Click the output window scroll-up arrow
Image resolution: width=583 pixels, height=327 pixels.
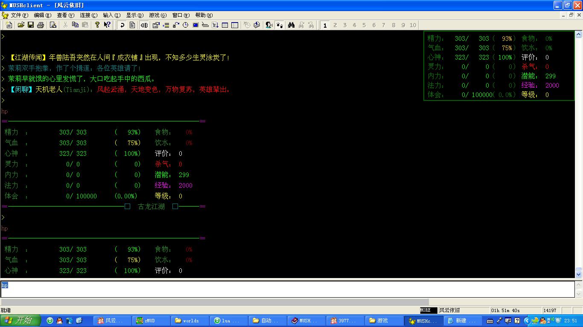[x=579, y=34]
